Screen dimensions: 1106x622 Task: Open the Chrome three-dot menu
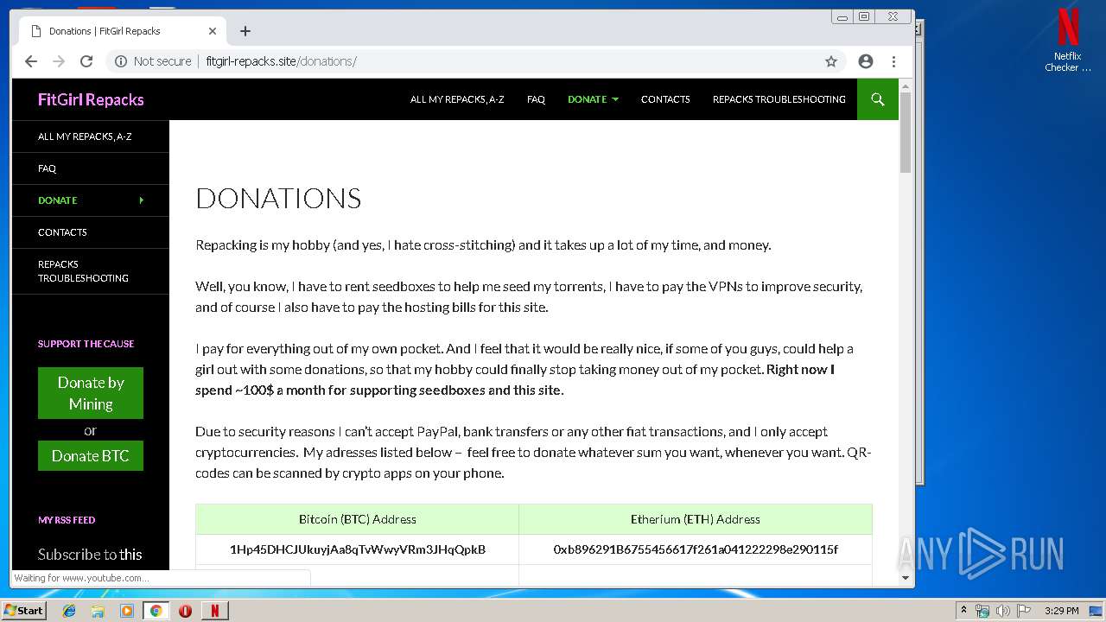click(893, 61)
